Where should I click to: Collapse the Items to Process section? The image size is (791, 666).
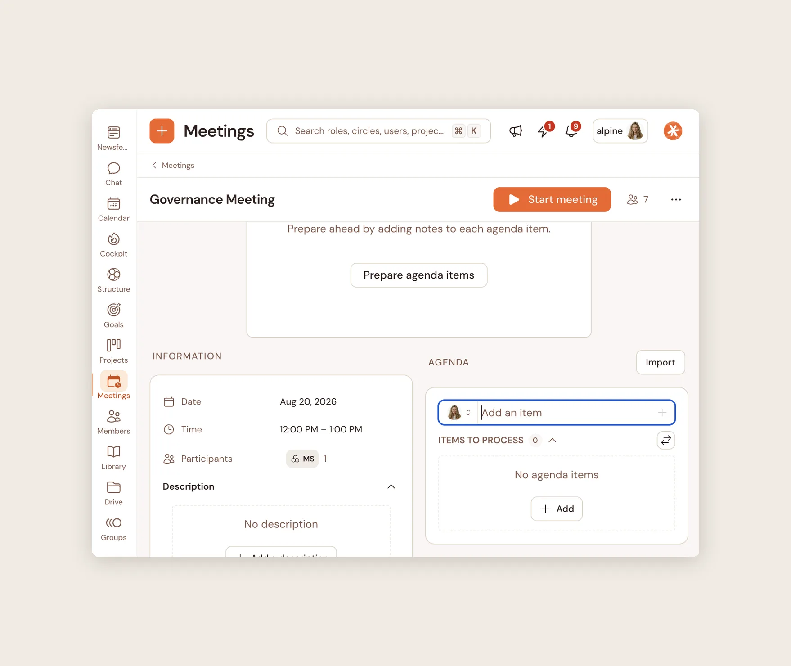(553, 440)
